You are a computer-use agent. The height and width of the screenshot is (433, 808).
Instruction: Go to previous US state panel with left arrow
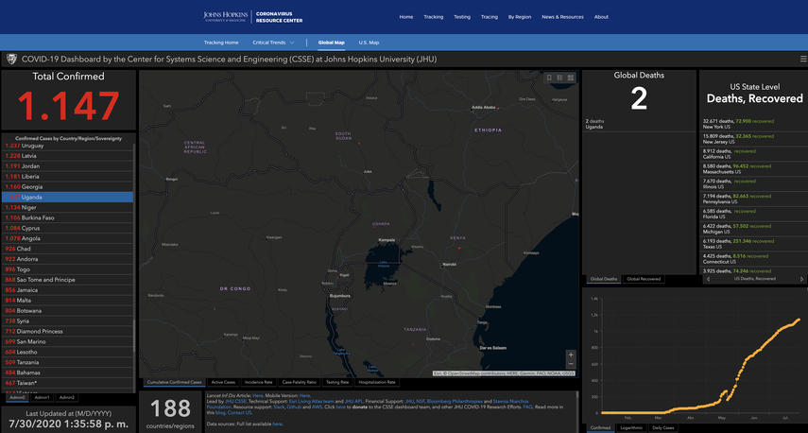(708, 279)
